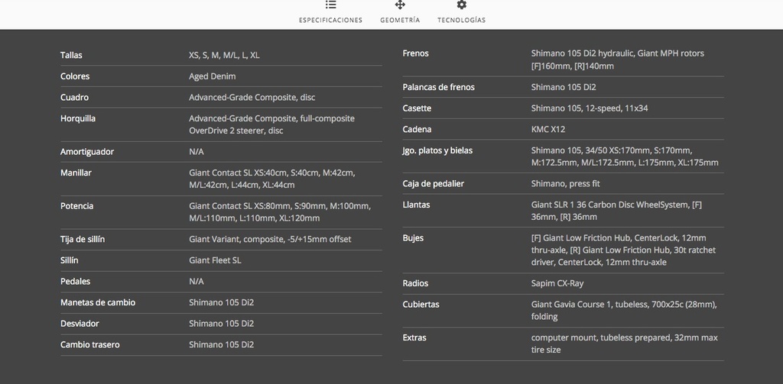Click 'Advanced-Grade Composite, disc' frame value
Viewport: 783px width, 384px height.
(252, 97)
